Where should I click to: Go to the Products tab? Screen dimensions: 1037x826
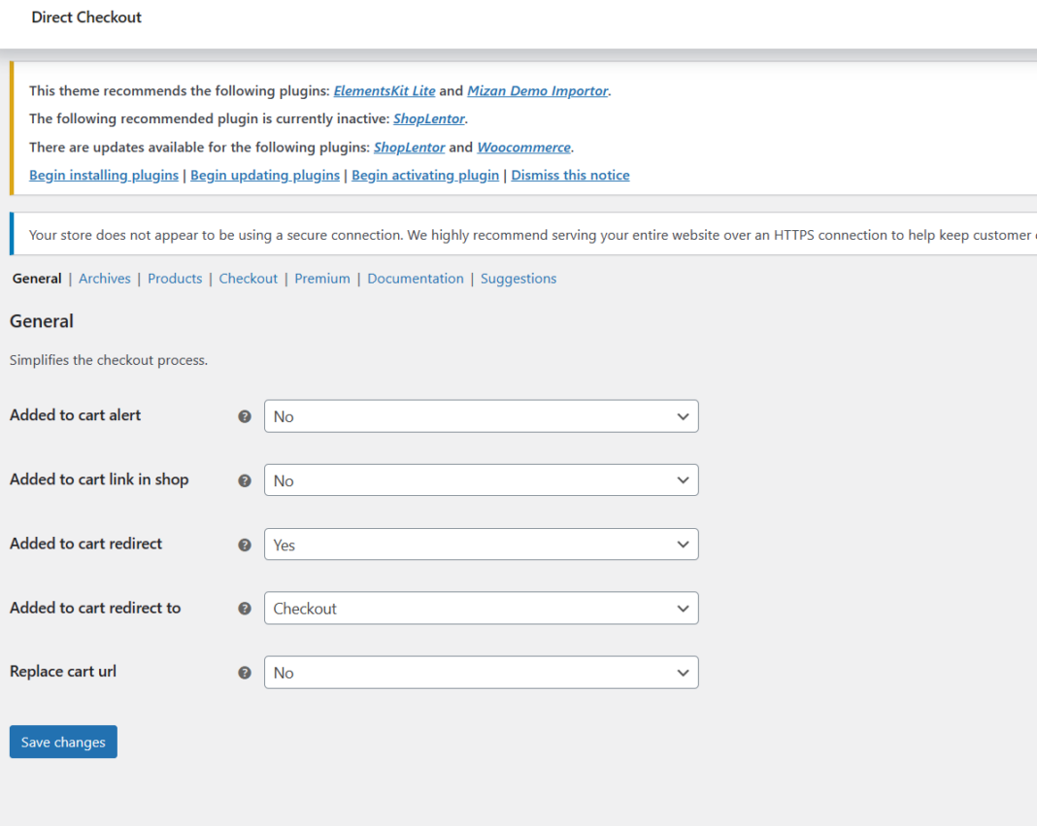click(x=175, y=279)
